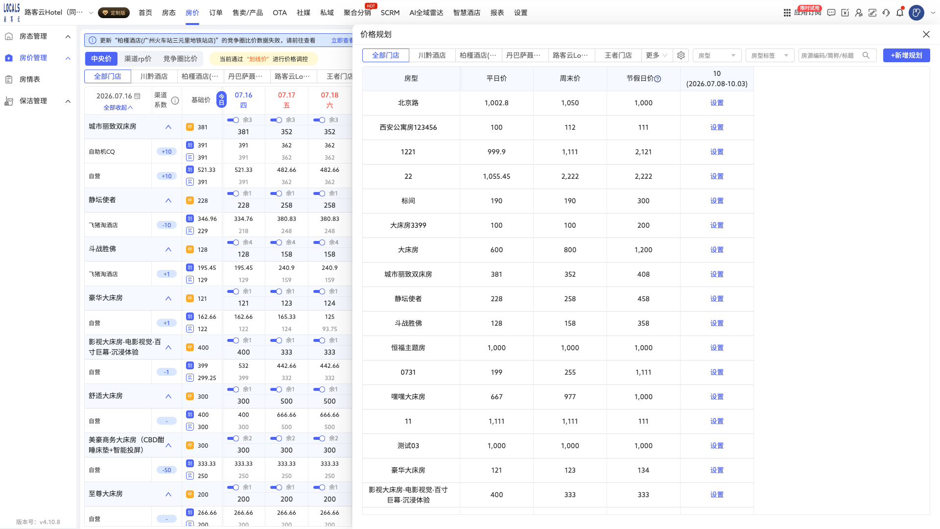Click the 房态管理 house icon in sidebar

tap(9, 36)
